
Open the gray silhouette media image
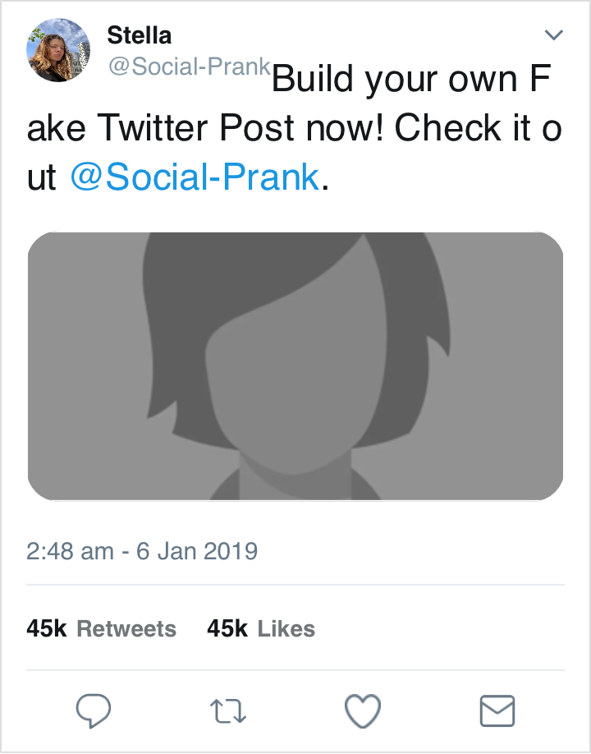pyautogui.click(x=295, y=366)
